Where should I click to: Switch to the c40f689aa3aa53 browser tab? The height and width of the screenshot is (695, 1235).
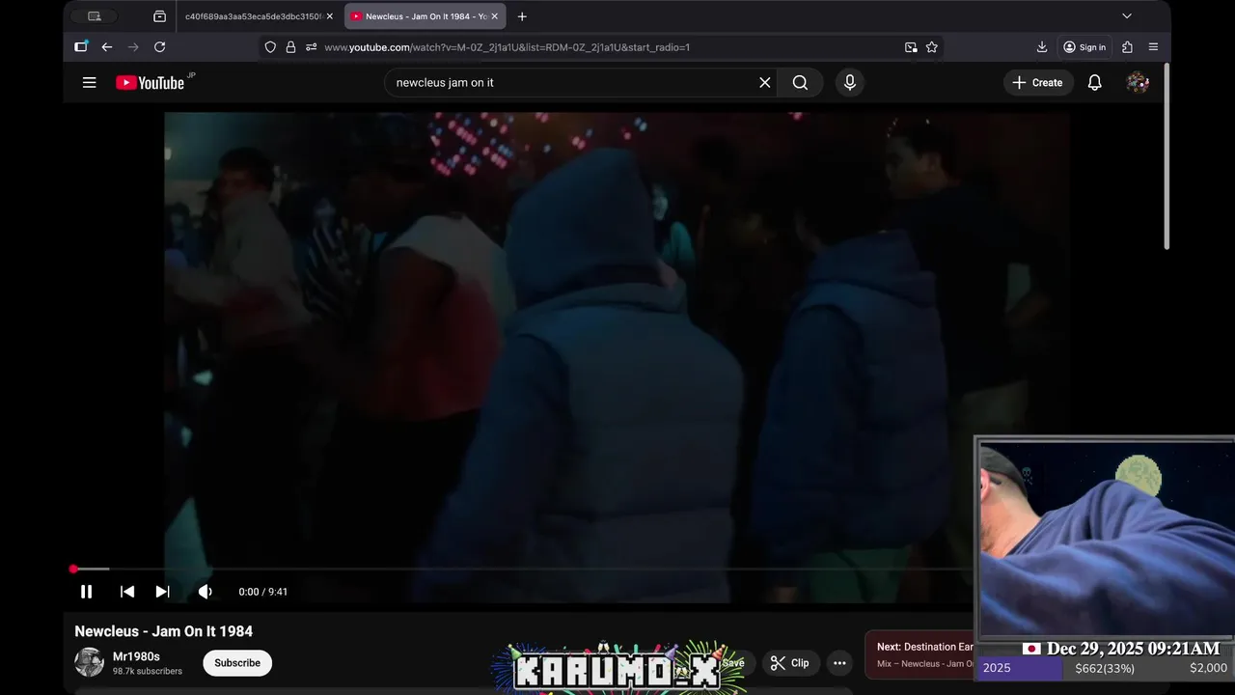[x=254, y=16]
